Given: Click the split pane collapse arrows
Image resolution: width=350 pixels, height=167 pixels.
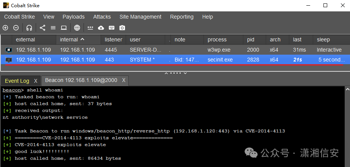Looking at the screenshot, I should (x=176, y=73).
